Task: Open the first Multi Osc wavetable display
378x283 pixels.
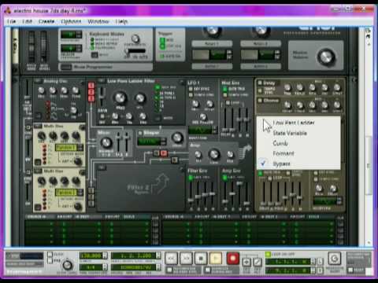Action: click(66, 148)
